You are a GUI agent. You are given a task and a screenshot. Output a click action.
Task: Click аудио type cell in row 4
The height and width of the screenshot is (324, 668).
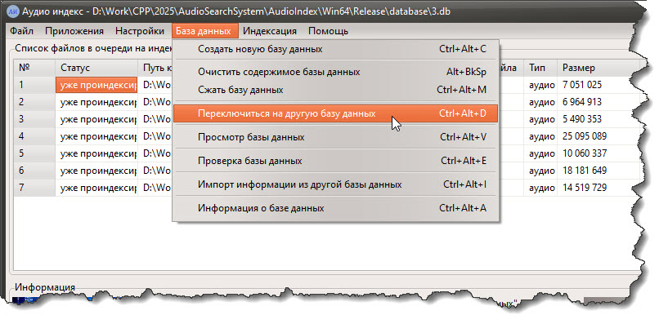541,136
